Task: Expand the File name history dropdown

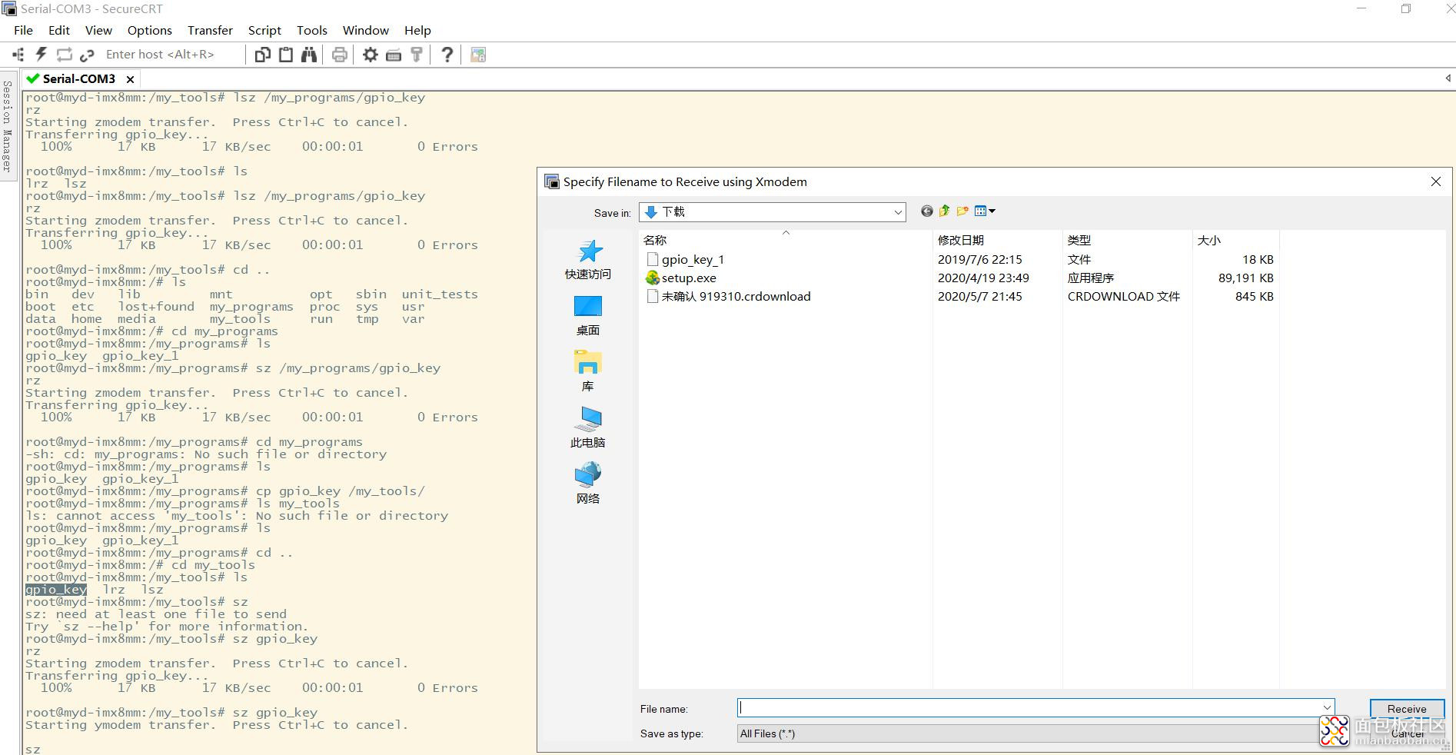Action: [1327, 708]
